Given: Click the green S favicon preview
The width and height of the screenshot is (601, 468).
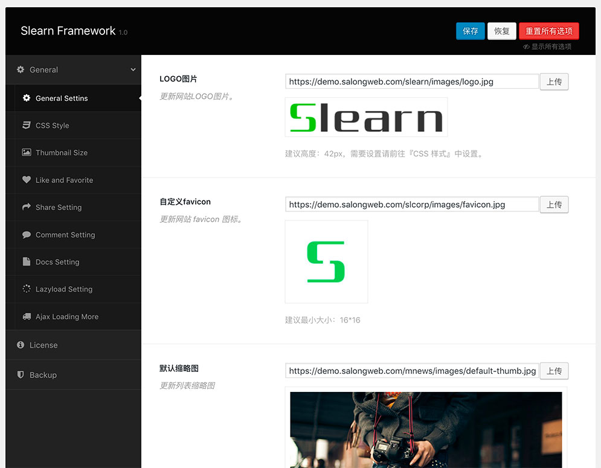Looking at the screenshot, I should pos(326,262).
